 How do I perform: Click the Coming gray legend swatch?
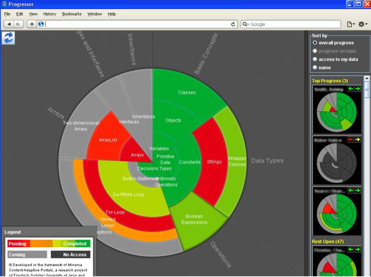pos(27,255)
